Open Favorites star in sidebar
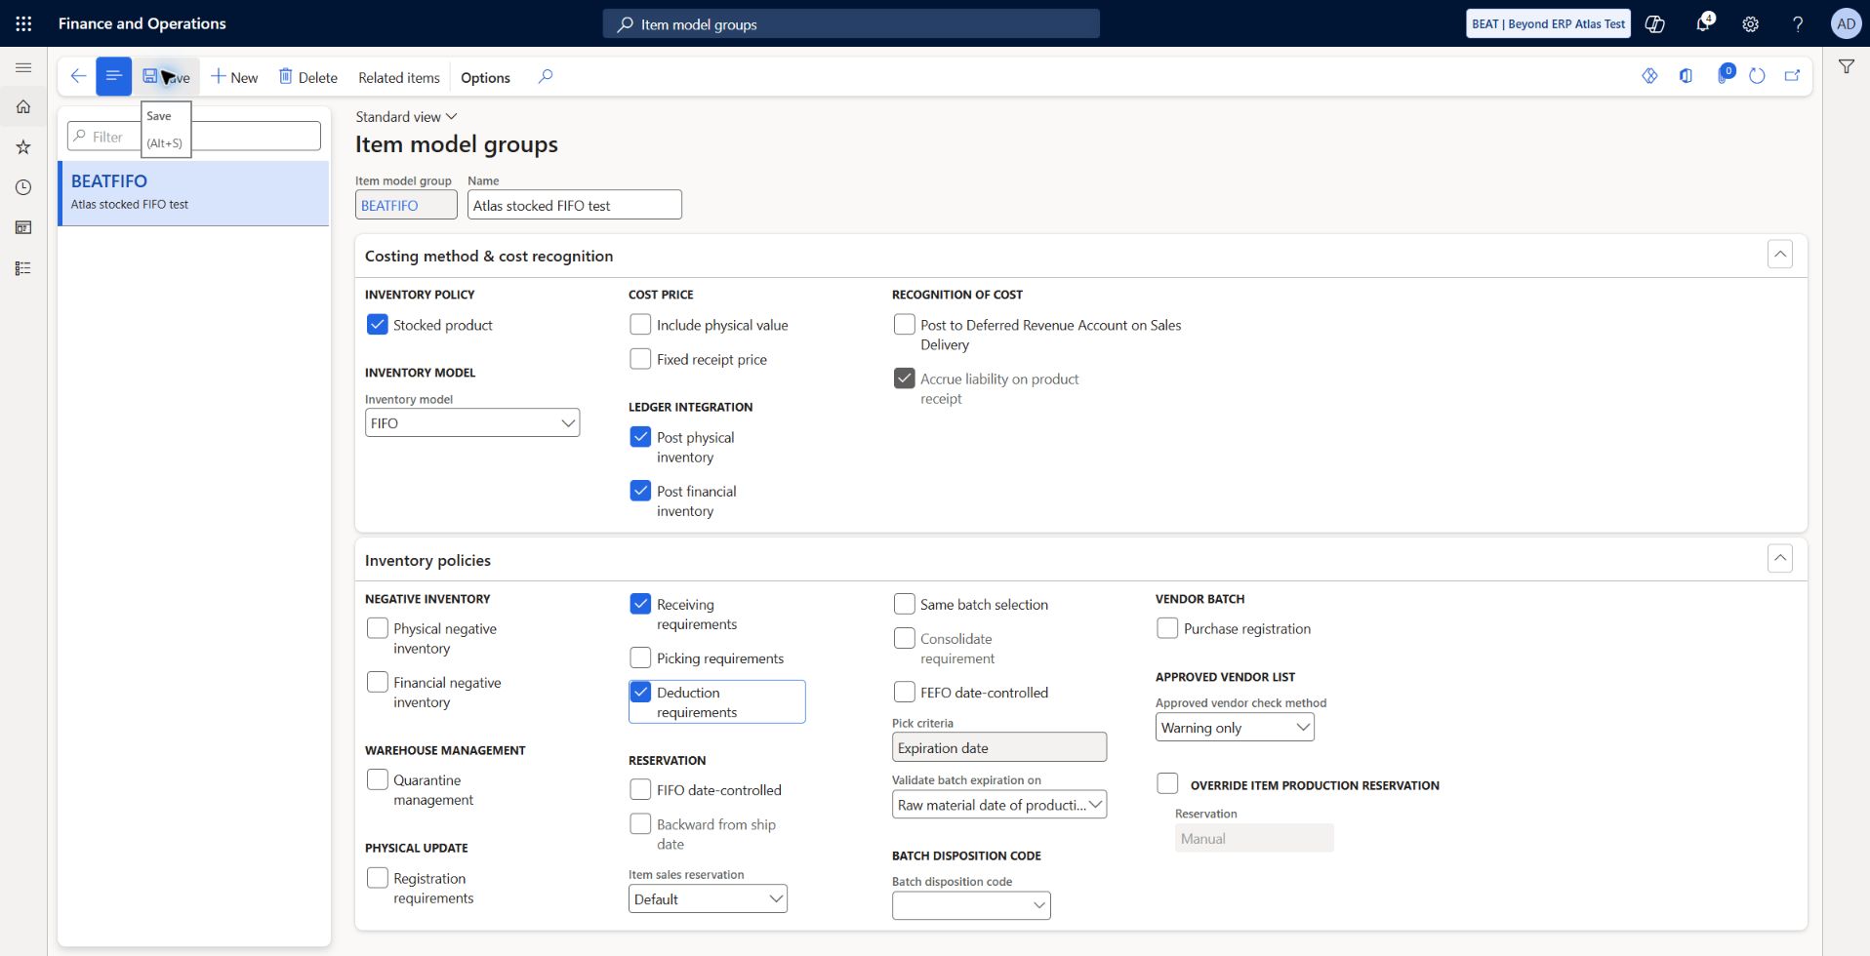The image size is (1870, 956). click(23, 147)
